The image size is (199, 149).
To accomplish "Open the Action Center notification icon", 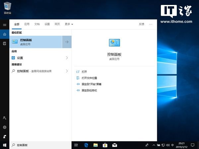I will point(192,145).
